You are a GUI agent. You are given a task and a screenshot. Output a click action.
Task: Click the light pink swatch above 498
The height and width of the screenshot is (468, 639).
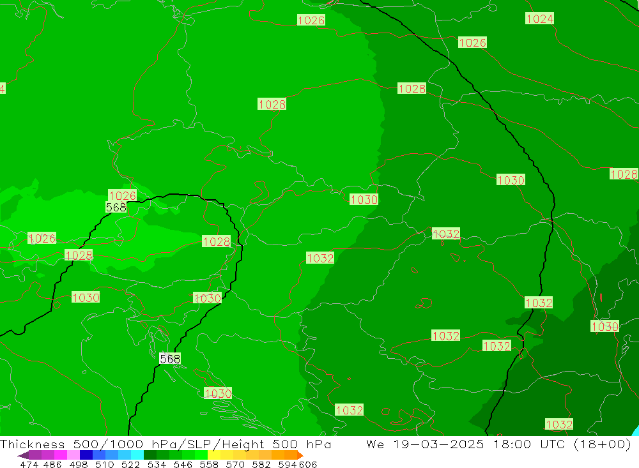click(73, 455)
